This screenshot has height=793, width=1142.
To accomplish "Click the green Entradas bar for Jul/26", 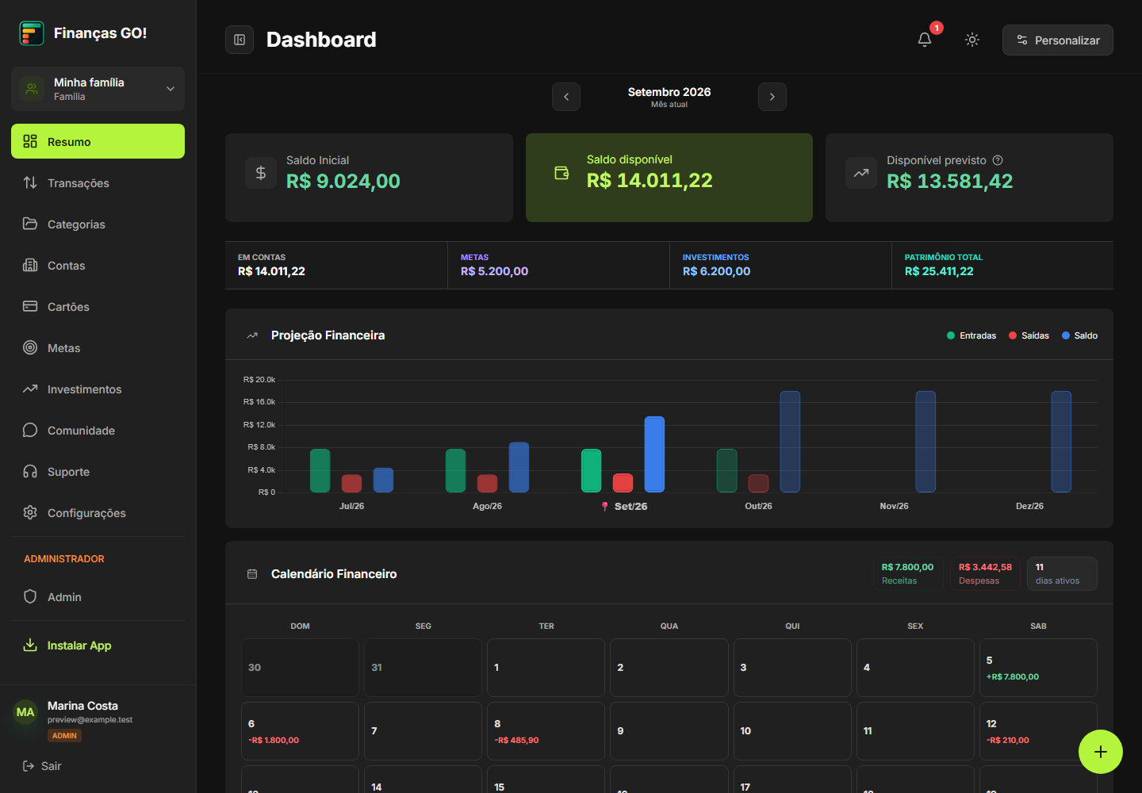I will tap(320, 470).
